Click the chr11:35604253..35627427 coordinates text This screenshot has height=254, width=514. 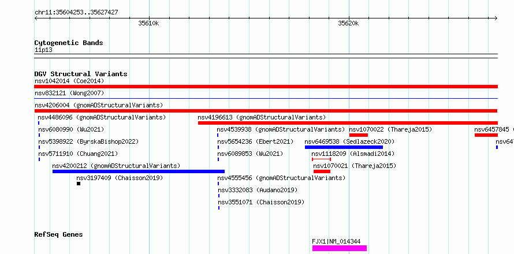(76, 13)
